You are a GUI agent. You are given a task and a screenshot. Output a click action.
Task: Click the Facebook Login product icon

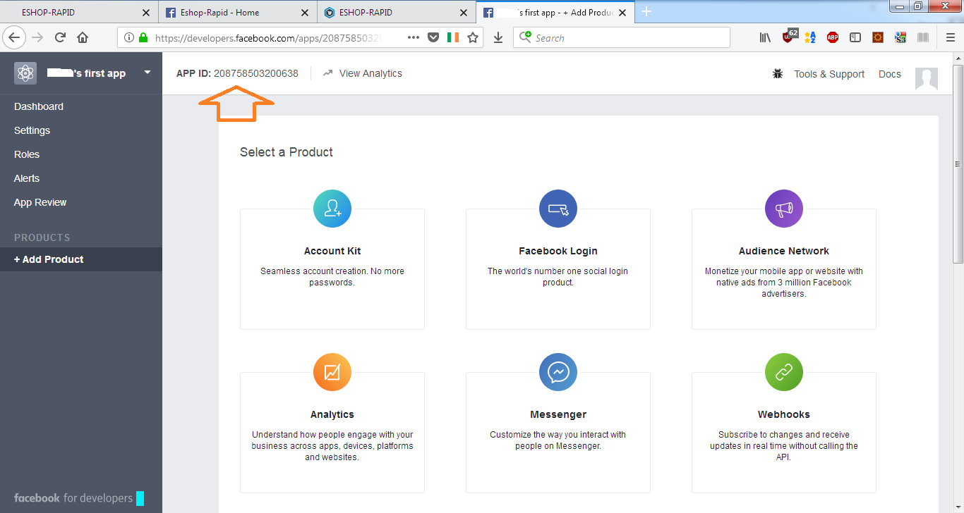tap(558, 209)
